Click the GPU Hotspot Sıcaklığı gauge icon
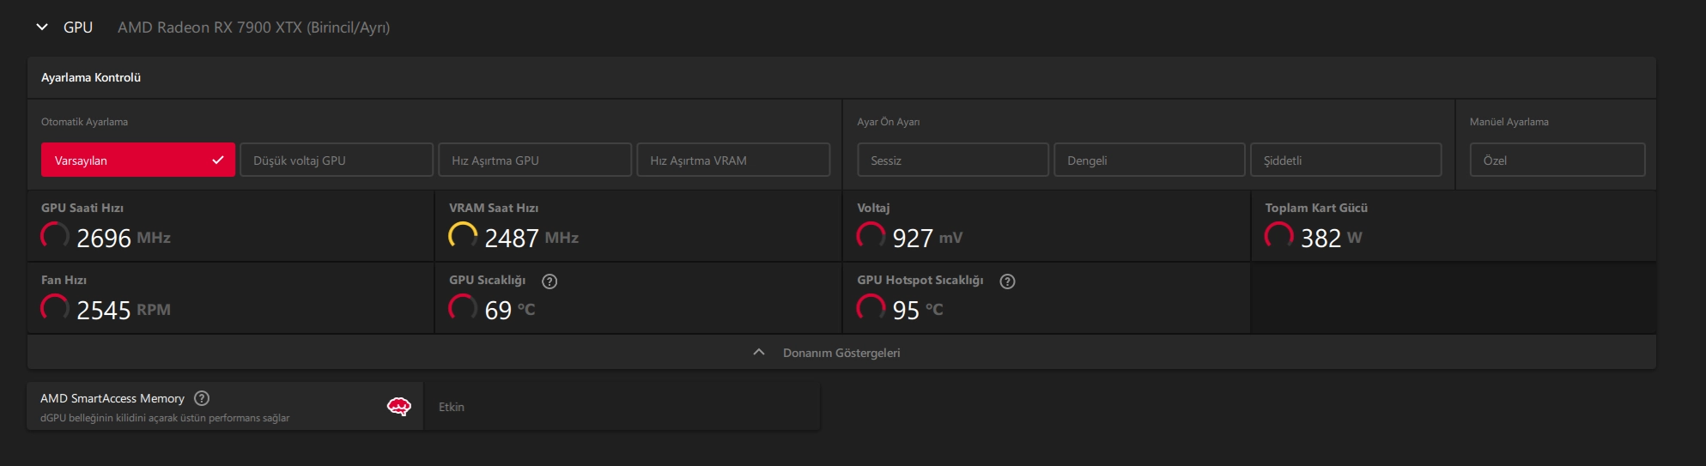Viewport: 1706px width, 466px height. click(871, 308)
